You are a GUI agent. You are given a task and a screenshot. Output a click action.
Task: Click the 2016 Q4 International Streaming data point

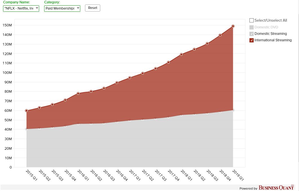[x=117, y=83]
